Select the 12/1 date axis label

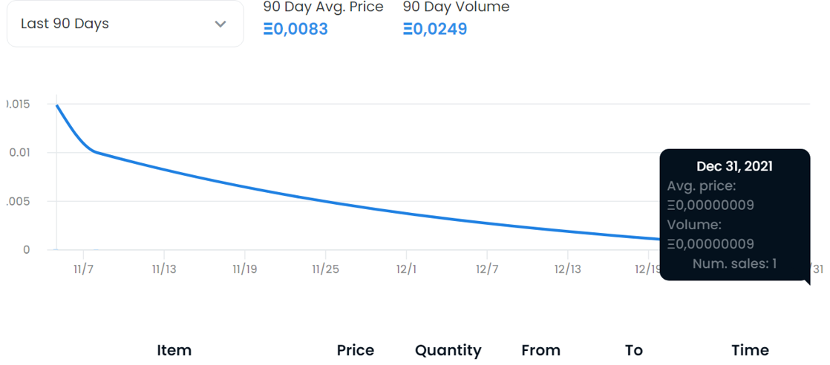pyautogui.click(x=406, y=269)
